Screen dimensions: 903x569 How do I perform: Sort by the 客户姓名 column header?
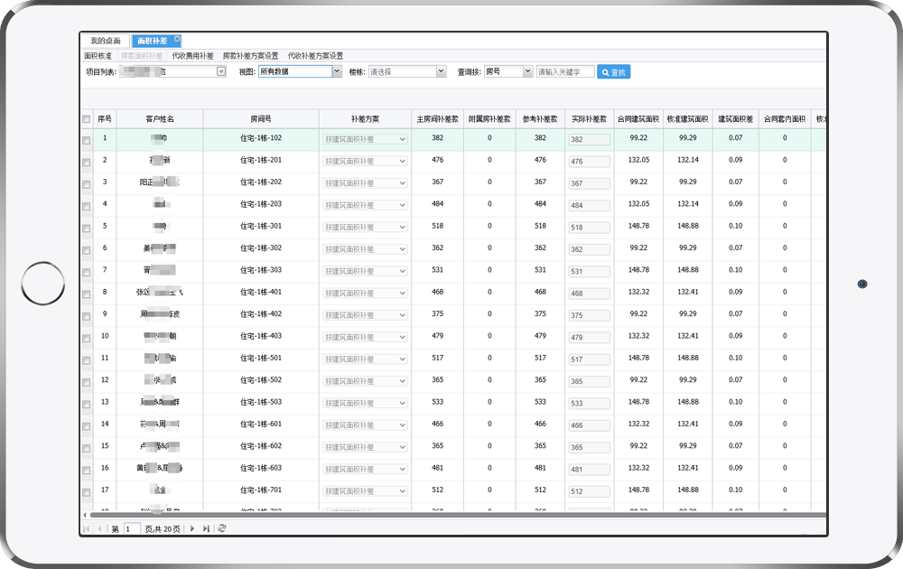160,119
